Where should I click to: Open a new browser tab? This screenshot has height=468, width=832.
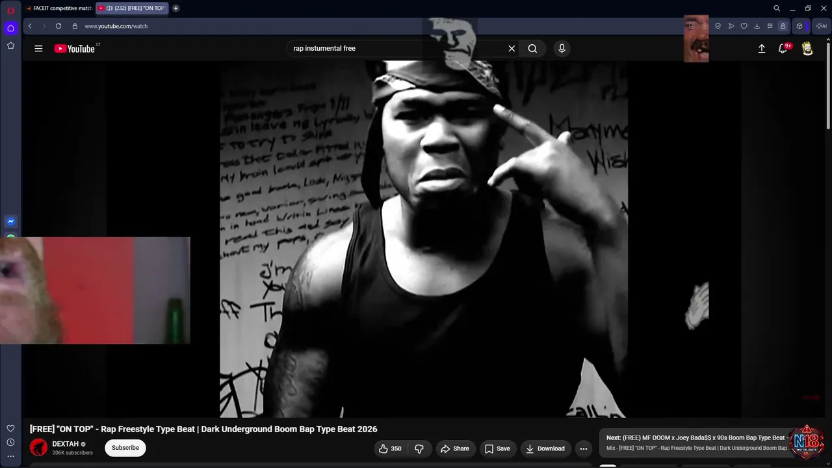coord(175,8)
